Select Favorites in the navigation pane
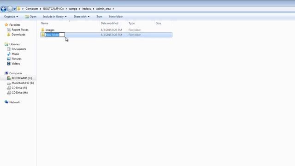Screen dimensions: 295x166 [x=15, y=25]
